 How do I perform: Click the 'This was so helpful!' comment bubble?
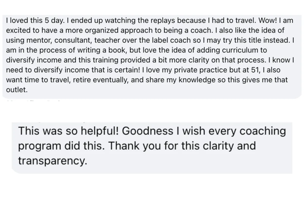(152, 147)
